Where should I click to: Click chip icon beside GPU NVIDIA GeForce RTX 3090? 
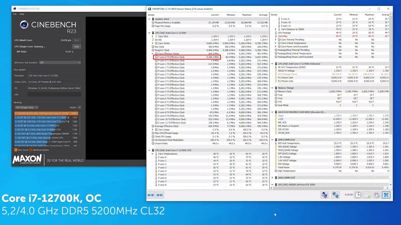pyautogui.click(x=276, y=185)
